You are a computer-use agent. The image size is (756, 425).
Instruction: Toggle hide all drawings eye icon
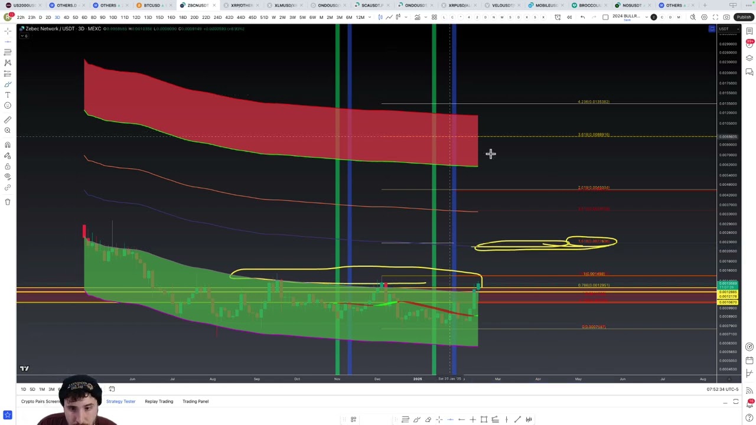(x=8, y=177)
